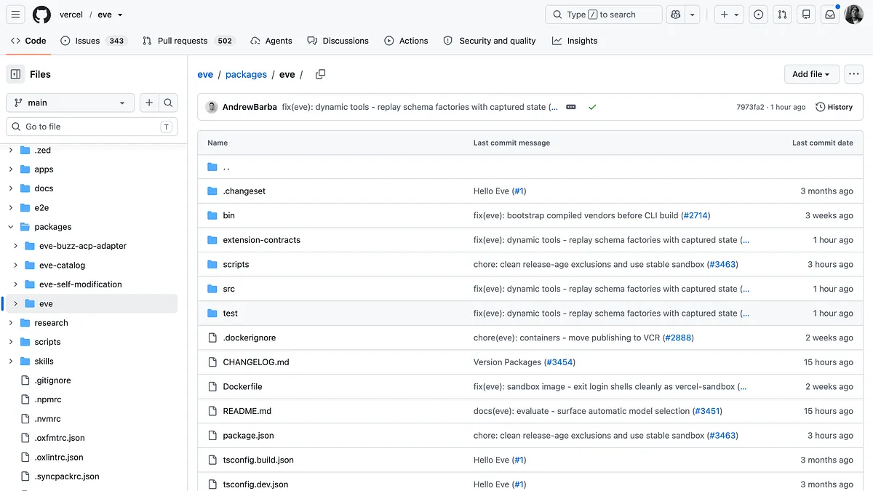Open the pull requests icon in top bar
This screenshot has width=873, height=491.
pos(782,15)
